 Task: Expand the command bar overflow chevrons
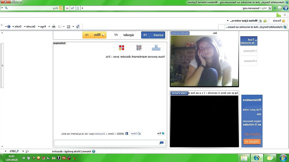coord(2,25)
